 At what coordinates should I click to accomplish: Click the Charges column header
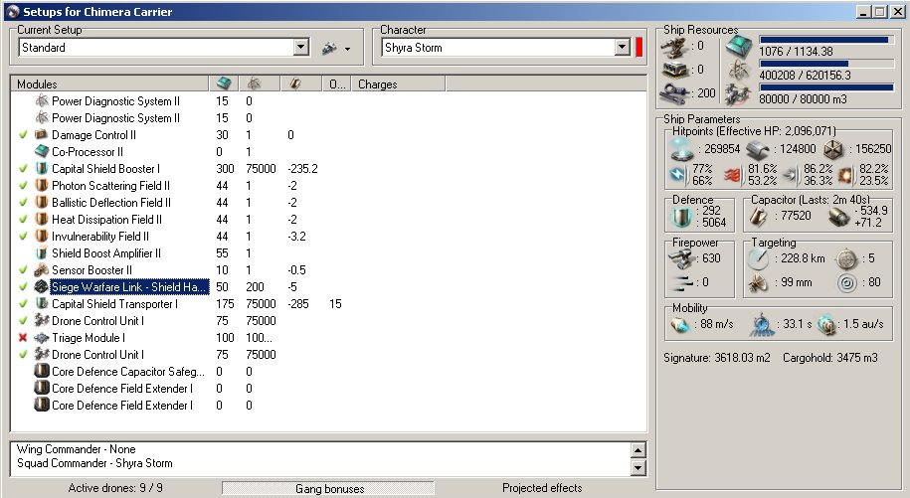coord(398,84)
